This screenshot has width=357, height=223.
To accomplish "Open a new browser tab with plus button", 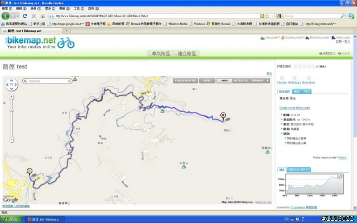I will (67, 31).
